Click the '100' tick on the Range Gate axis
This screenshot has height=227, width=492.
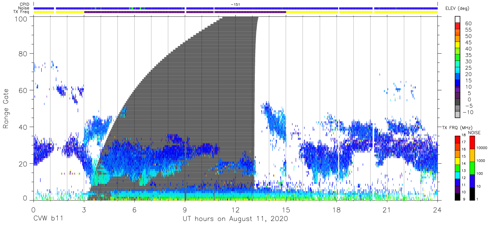pos(21,18)
